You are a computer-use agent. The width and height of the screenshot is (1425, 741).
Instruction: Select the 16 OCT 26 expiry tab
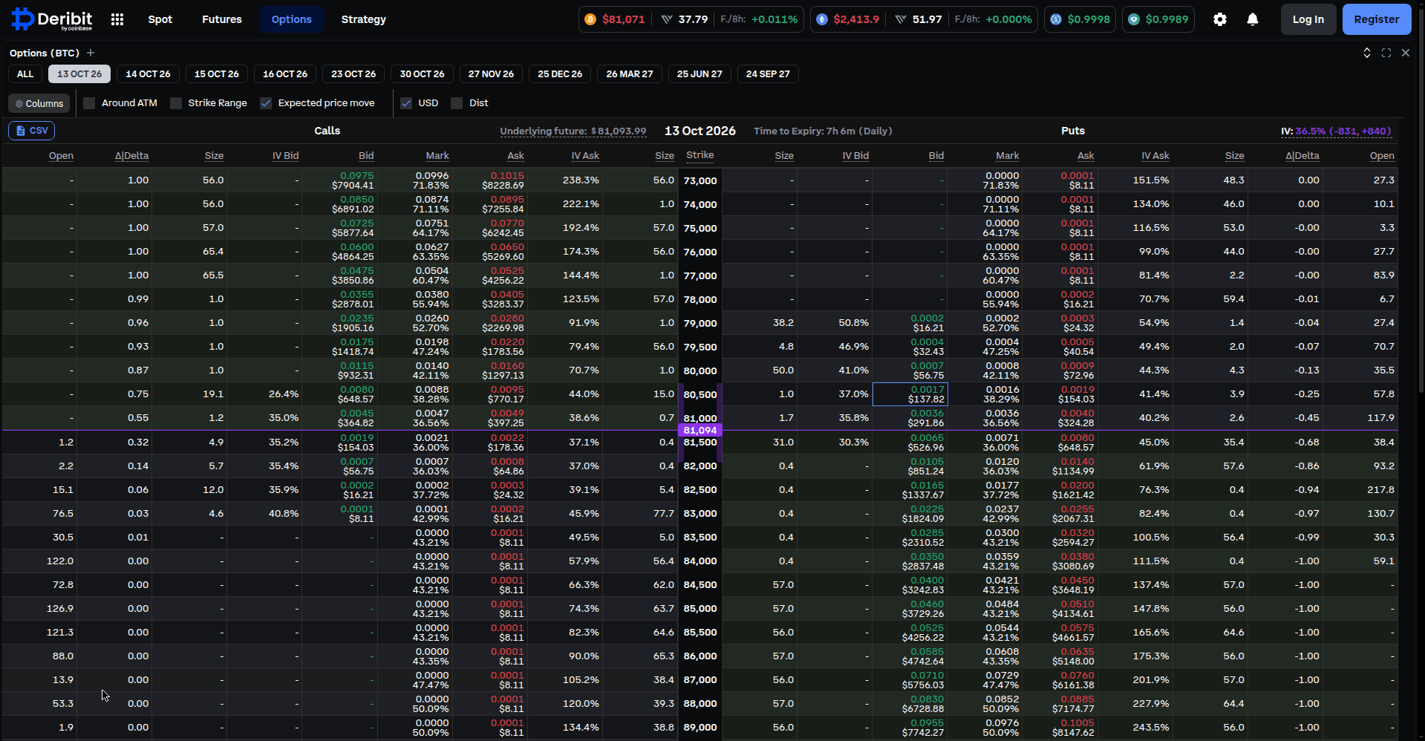point(285,74)
